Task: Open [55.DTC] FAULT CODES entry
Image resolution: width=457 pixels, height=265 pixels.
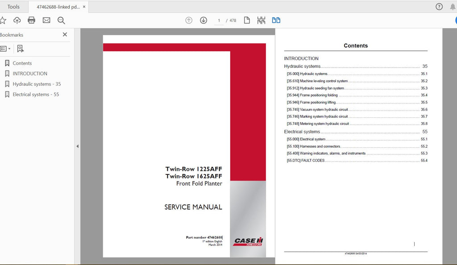Action: tap(357, 161)
